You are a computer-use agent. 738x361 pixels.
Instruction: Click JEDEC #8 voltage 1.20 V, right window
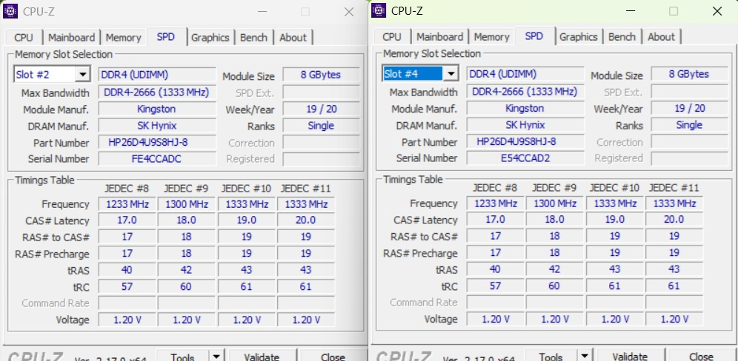(x=496, y=319)
